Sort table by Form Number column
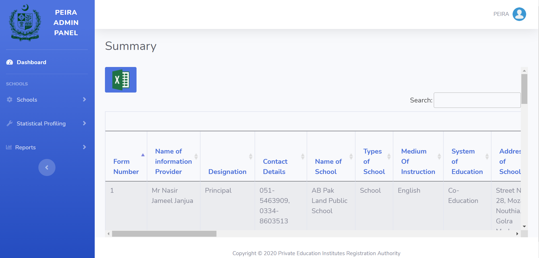Screen dimensions: 539x258 tap(126, 166)
